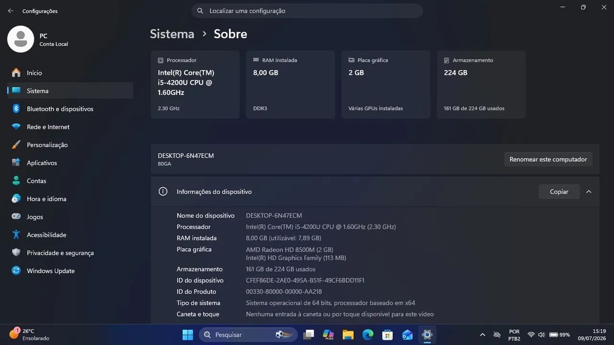Select the ID do dispositivo value

(x=305, y=280)
